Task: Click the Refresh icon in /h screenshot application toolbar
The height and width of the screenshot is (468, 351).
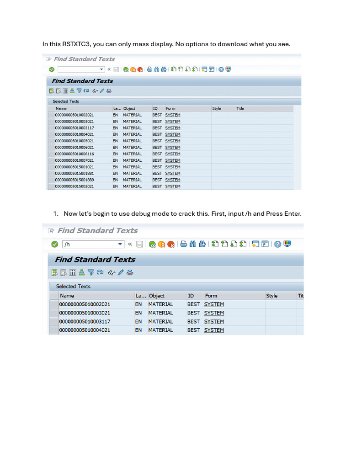Action: coord(100,272)
